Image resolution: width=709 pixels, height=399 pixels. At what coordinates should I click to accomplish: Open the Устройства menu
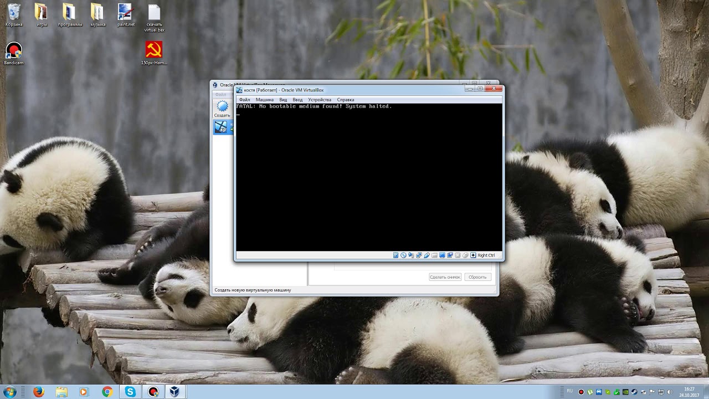pyautogui.click(x=320, y=100)
